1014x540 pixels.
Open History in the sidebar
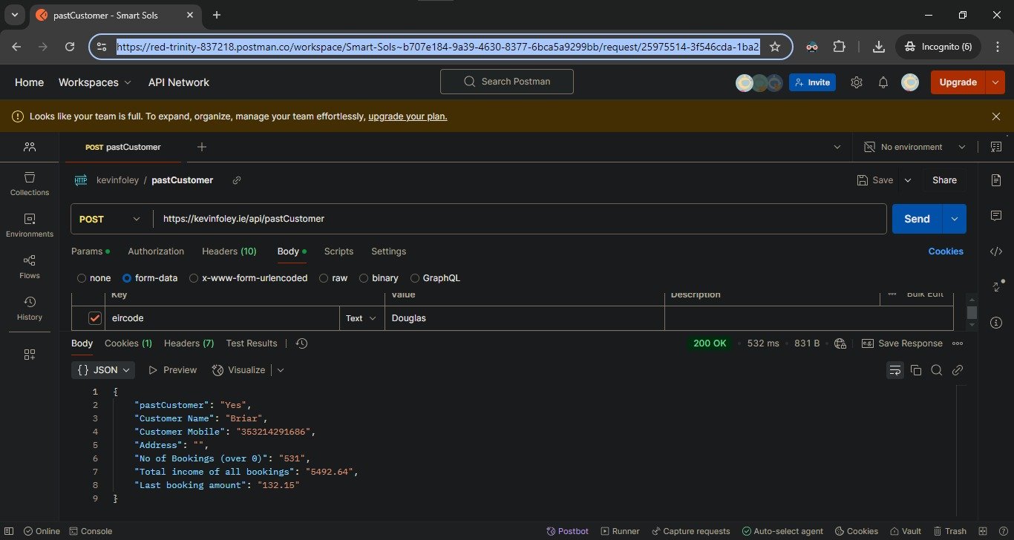[30, 309]
